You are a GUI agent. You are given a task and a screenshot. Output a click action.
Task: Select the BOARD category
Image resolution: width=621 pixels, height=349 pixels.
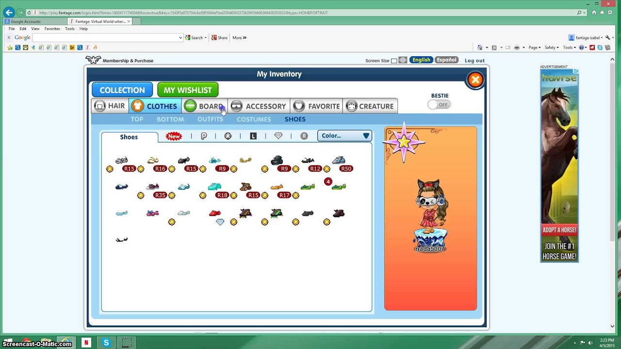click(x=204, y=106)
